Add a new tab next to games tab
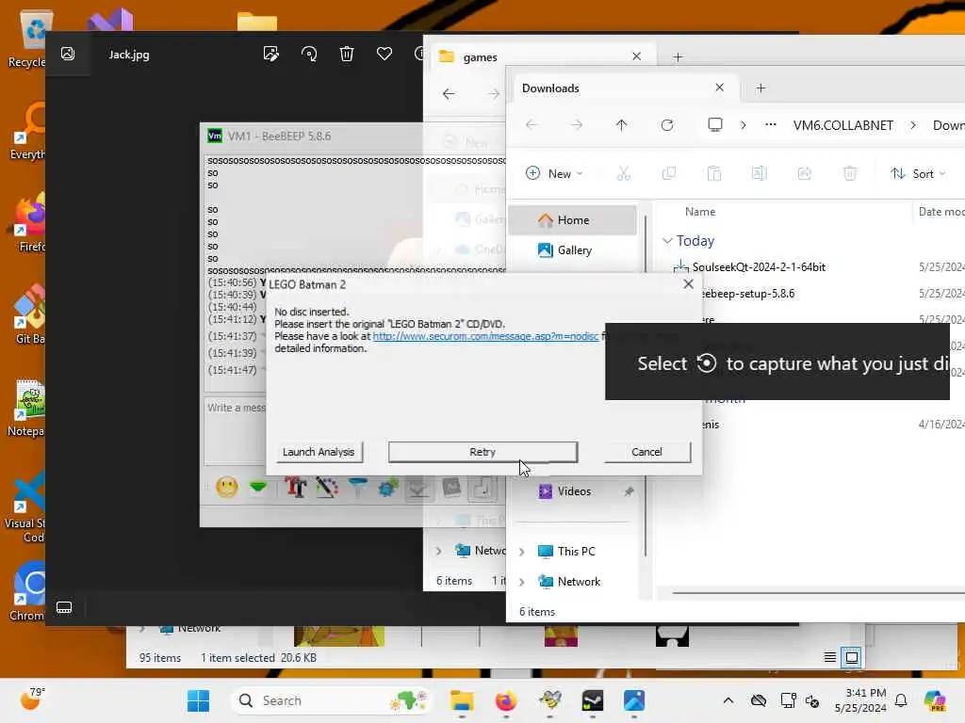This screenshot has width=965, height=723. pos(678,57)
